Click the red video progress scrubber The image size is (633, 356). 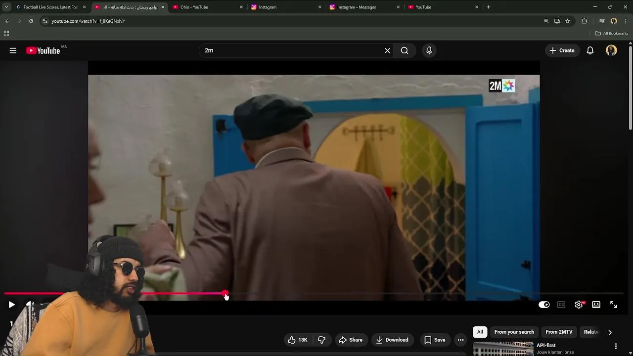coord(226,294)
